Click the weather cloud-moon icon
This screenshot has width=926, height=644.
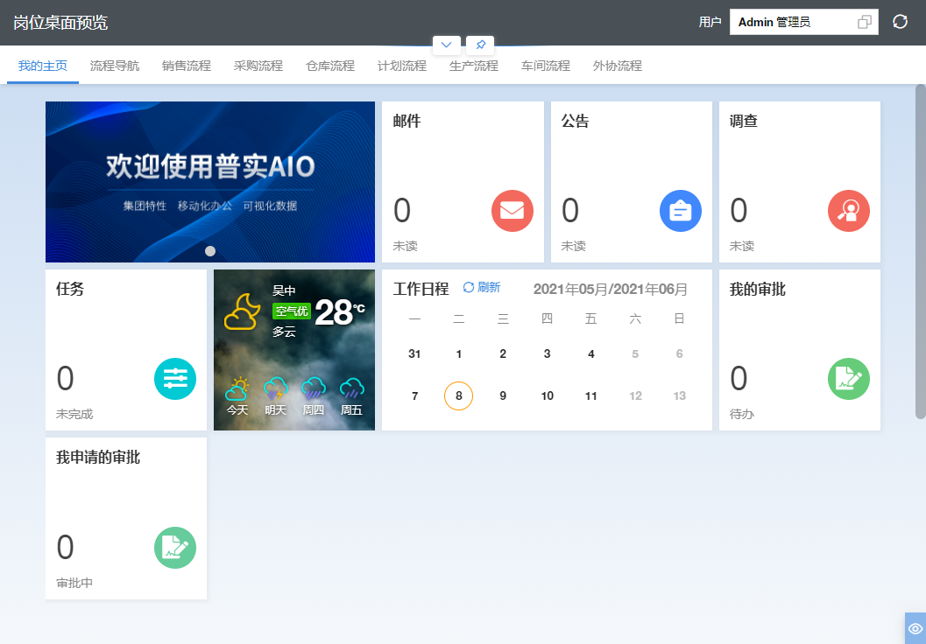(x=242, y=311)
